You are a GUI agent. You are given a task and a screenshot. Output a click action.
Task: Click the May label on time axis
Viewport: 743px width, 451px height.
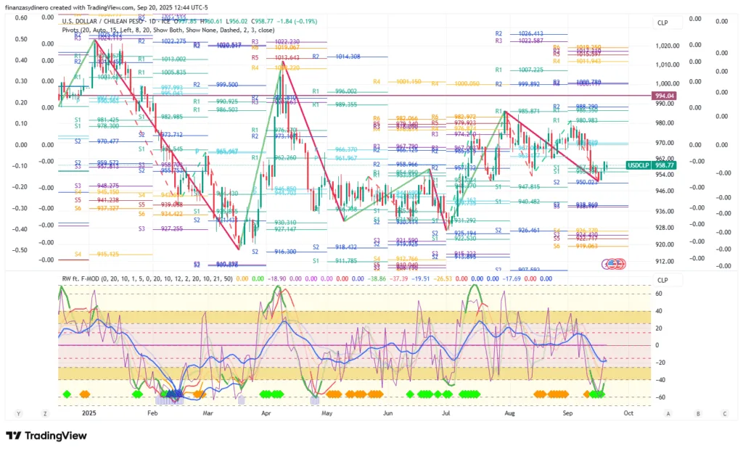click(x=327, y=413)
